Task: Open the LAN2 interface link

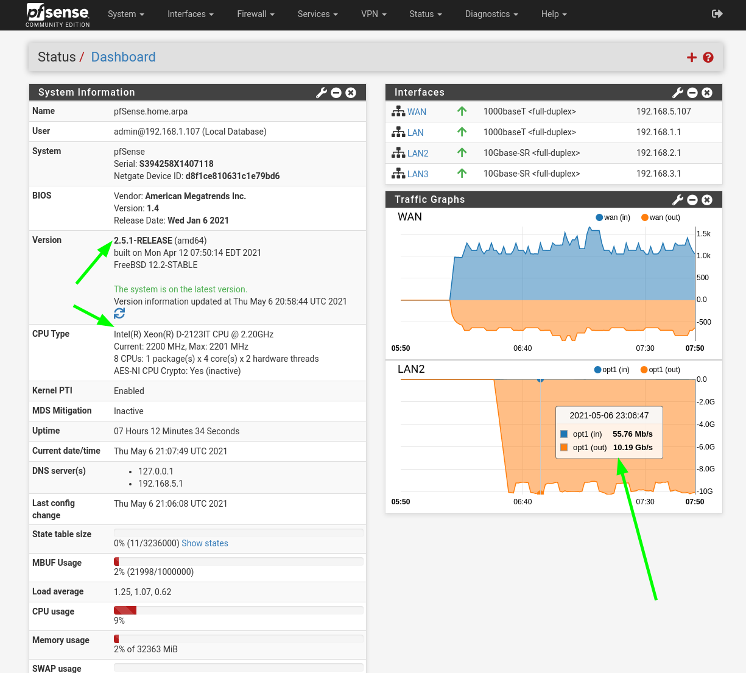Action: click(x=418, y=153)
